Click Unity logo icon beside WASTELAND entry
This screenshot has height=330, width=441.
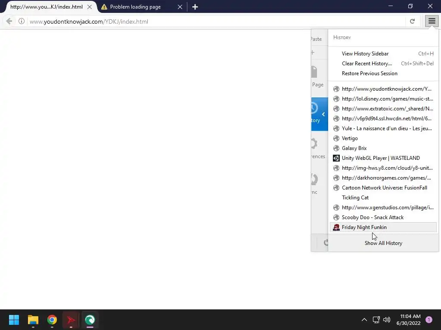(336, 158)
